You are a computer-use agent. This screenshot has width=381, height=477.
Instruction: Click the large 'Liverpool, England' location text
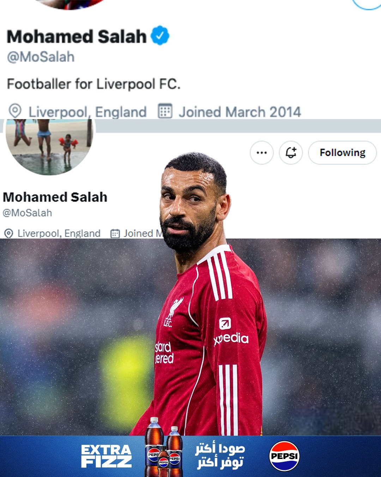[x=87, y=112]
